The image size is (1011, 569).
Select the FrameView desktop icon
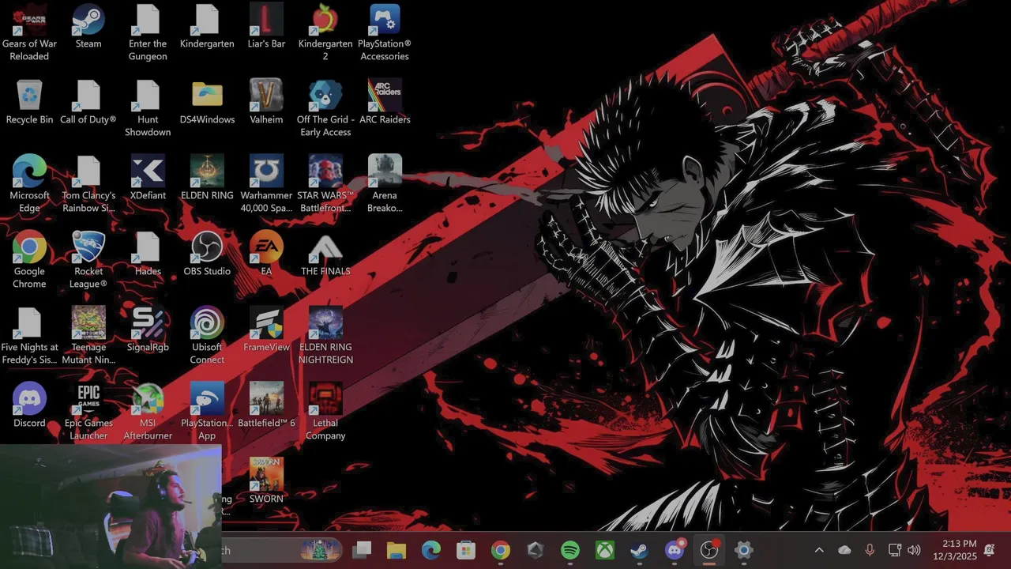[x=266, y=330]
